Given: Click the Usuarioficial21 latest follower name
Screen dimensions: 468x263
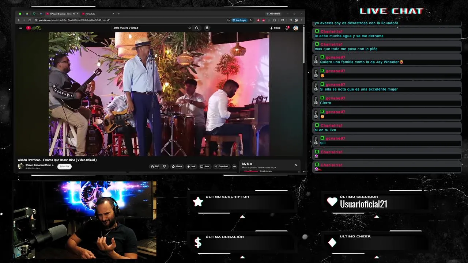Looking at the screenshot, I should click(363, 204).
